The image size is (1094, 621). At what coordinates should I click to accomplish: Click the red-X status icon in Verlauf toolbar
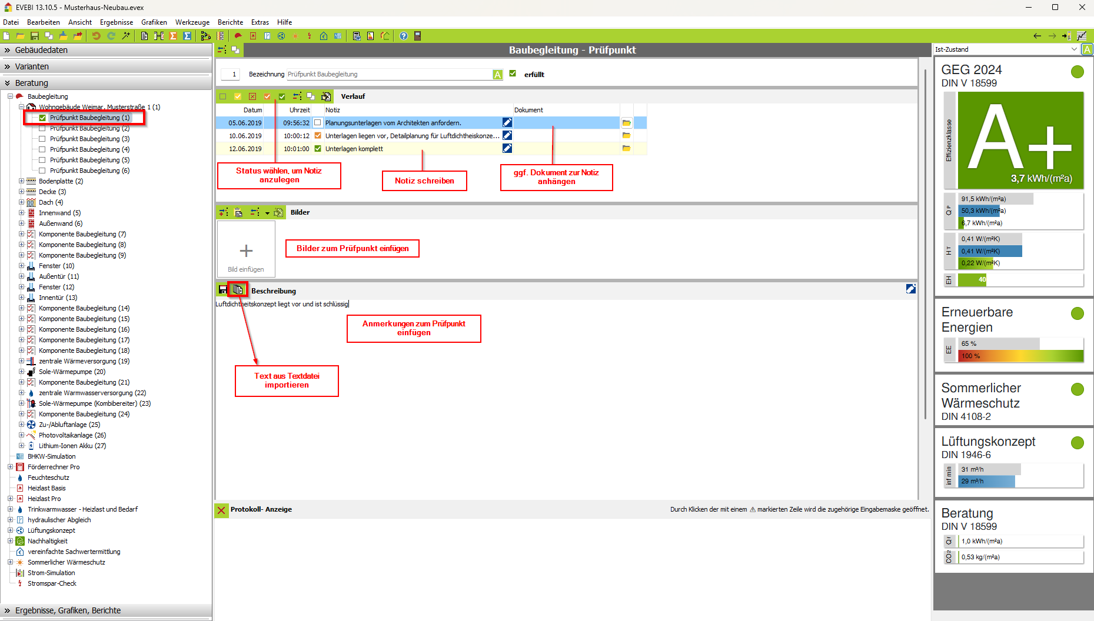click(x=252, y=96)
